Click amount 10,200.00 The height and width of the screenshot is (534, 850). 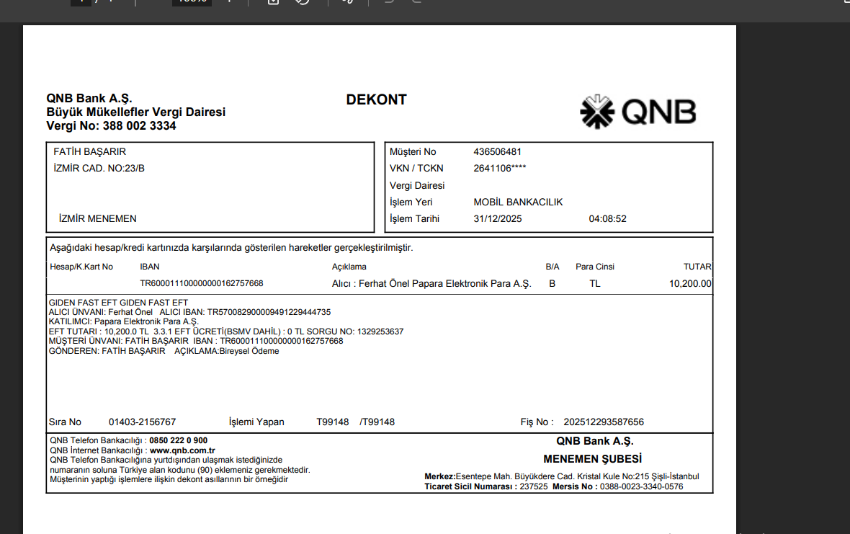(x=690, y=283)
